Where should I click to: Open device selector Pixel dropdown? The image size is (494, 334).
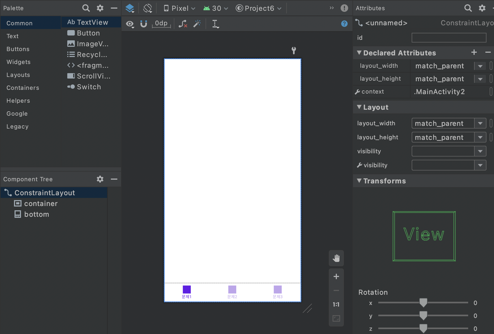179,8
